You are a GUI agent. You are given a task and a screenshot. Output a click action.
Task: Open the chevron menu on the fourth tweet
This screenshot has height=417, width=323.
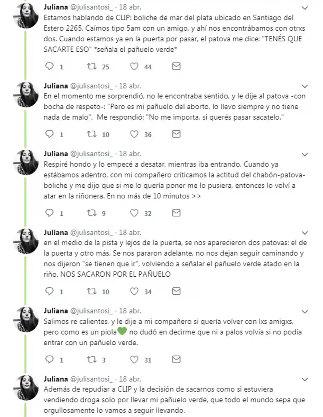[x=305, y=233]
